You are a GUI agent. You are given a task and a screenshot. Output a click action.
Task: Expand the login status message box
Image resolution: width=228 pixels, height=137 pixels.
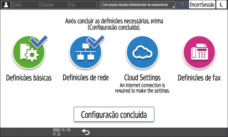(138, 5)
